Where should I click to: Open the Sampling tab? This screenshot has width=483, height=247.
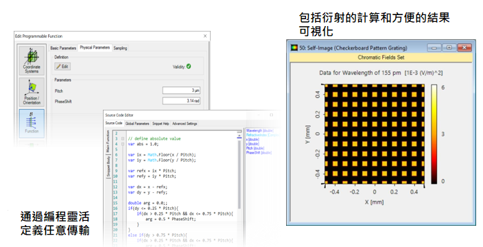(x=120, y=48)
